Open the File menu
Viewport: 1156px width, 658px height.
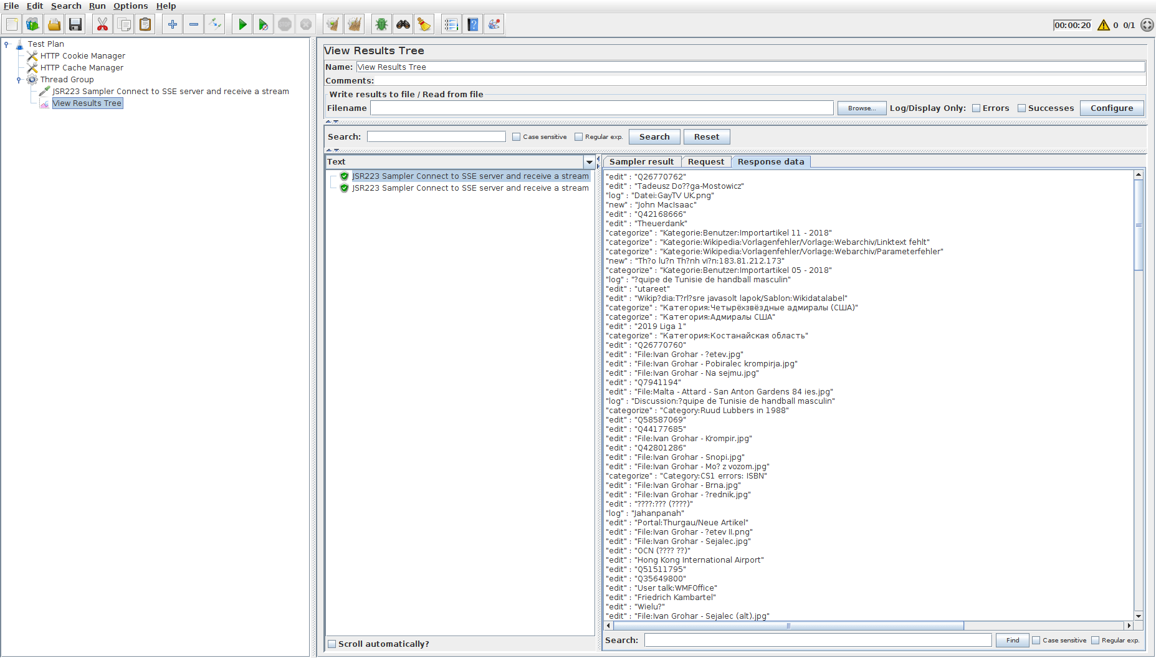click(x=11, y=6)
